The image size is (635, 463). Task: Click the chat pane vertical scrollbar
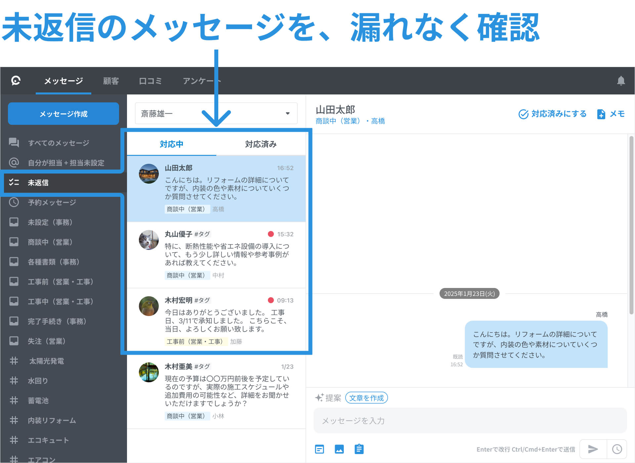coord(631,225)
